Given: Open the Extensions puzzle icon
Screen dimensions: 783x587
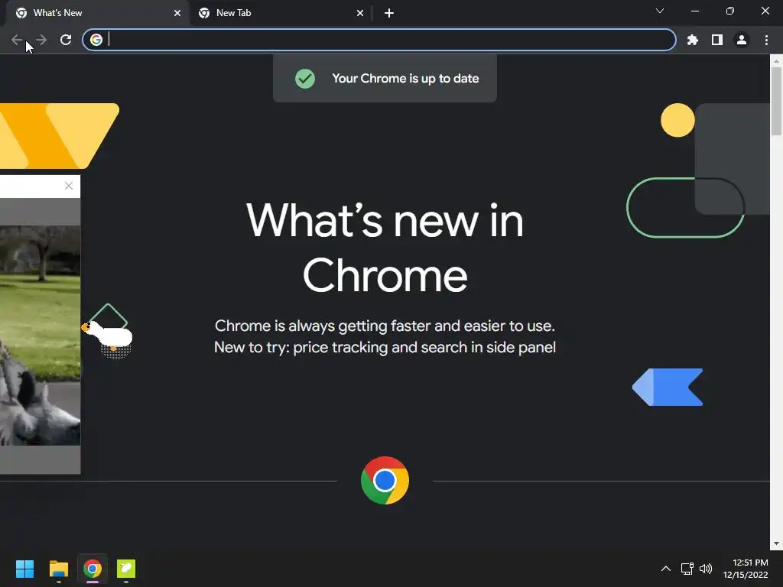Looking at the screenshot, I should [693, 40].
